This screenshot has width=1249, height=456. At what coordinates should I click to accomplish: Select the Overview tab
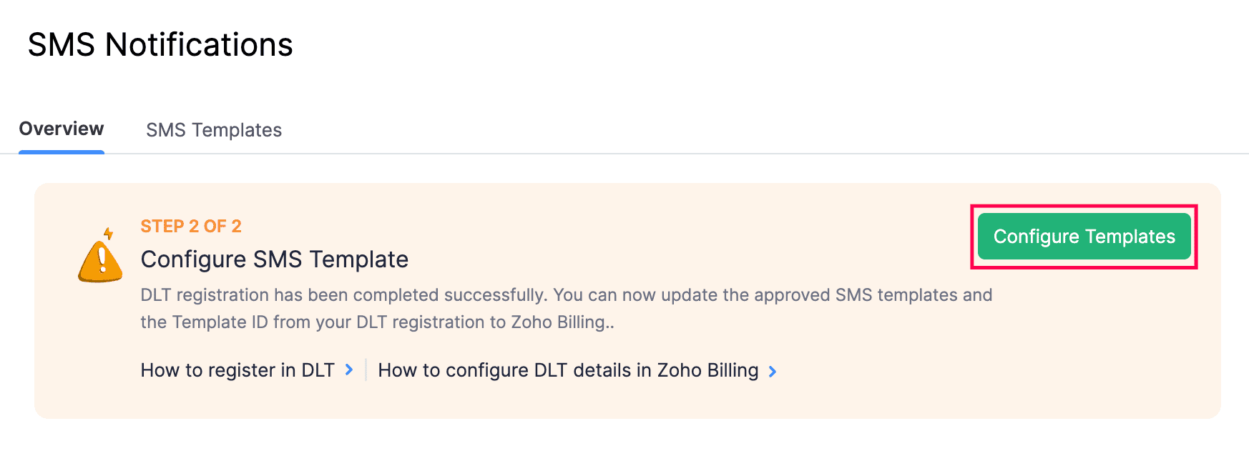click(61, 129)
